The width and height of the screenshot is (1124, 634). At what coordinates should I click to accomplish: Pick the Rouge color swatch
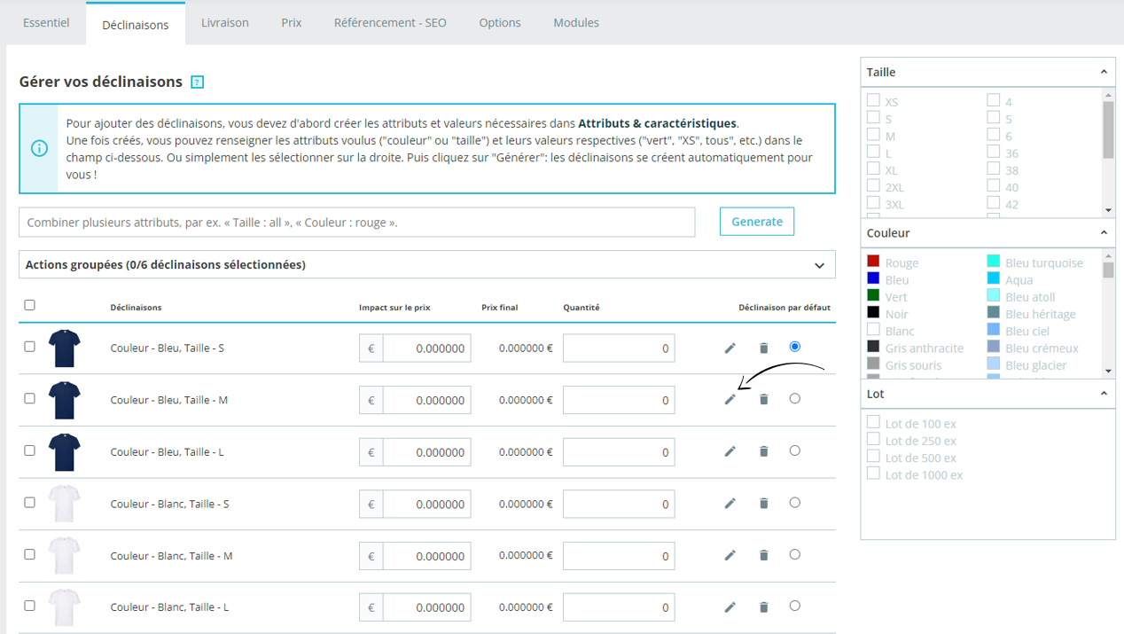(x=873, y=262)
